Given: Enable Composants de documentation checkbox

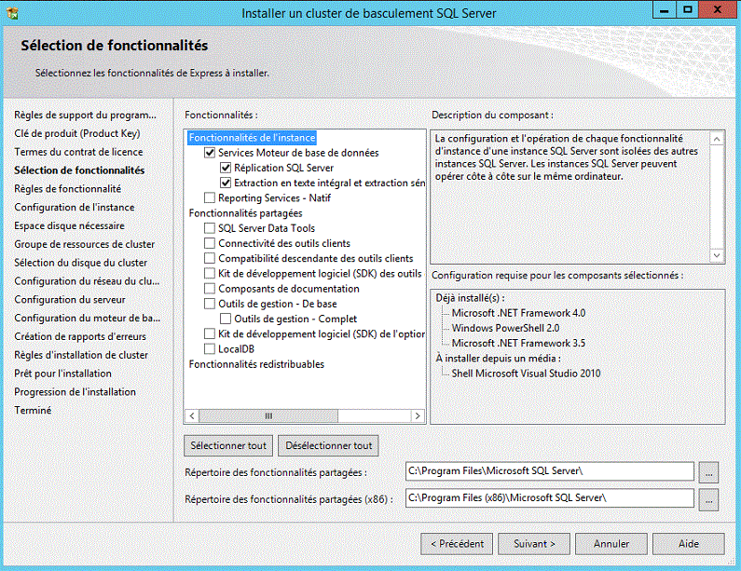Looking at the screenshot, I should pyautogui.click(x=210, y=289).
